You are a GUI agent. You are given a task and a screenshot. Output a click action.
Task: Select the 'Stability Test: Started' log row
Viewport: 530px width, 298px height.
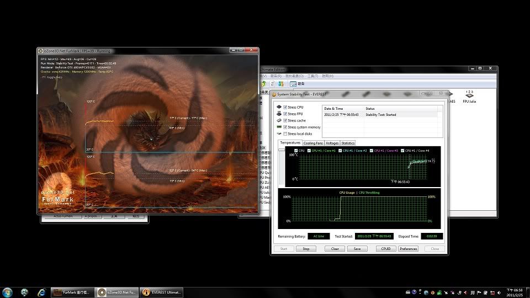pos(380,115)
